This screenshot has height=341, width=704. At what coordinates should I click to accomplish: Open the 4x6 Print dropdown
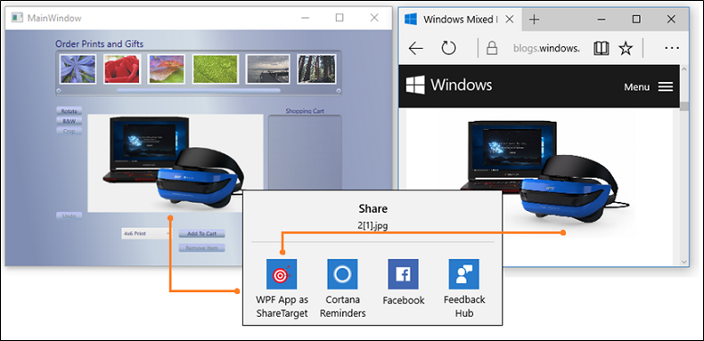click(147, 234)
